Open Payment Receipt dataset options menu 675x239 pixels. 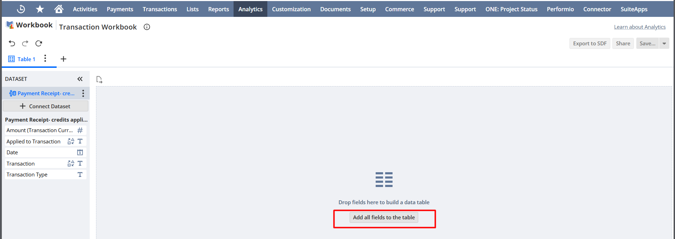83,93
